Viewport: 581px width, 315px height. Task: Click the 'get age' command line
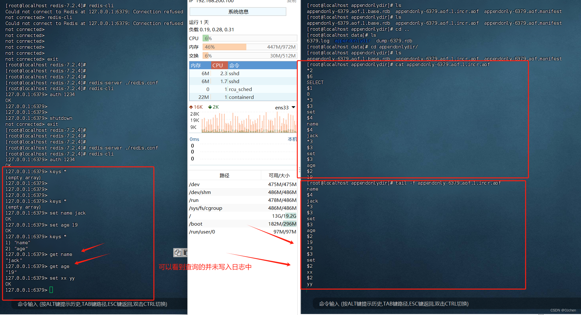[37, 266]
